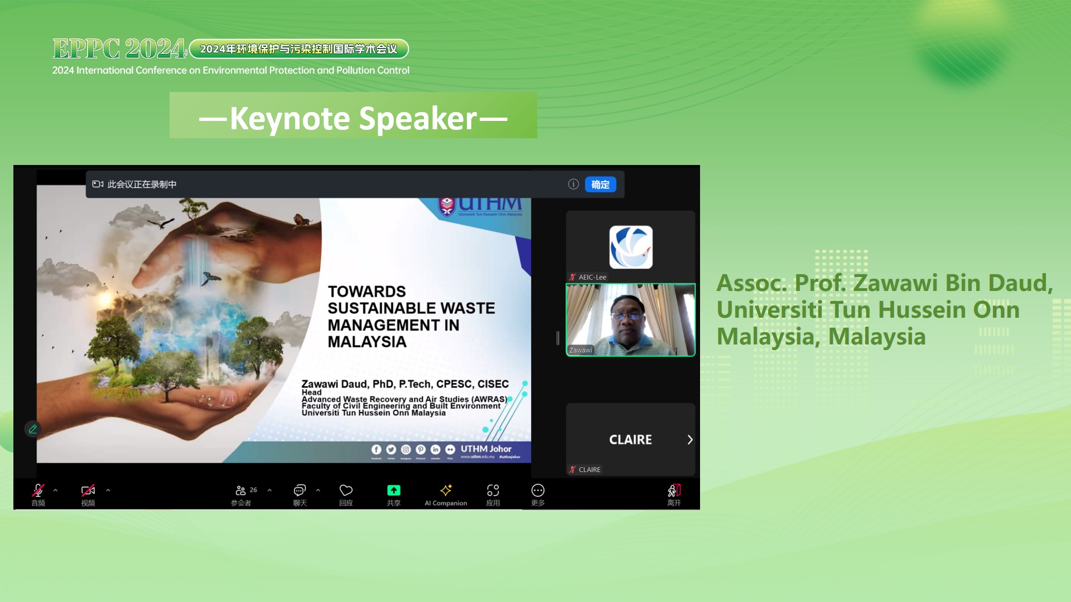Click the Twitter icon on the slide

coord(391,449)
